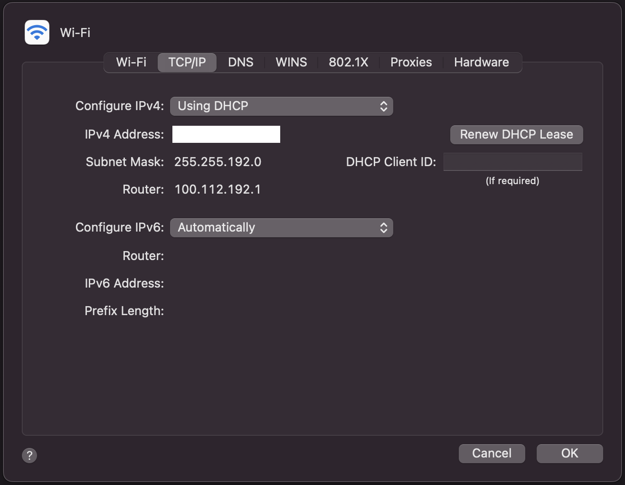Click the help question mark icon
Viewport: 625px width, 485px height.
tap(29, 456)
